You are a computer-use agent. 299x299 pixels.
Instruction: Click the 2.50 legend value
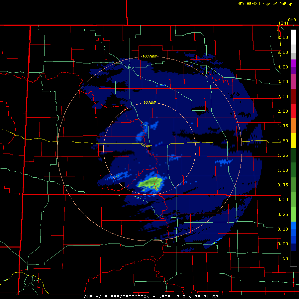click(x=283, y=96)
